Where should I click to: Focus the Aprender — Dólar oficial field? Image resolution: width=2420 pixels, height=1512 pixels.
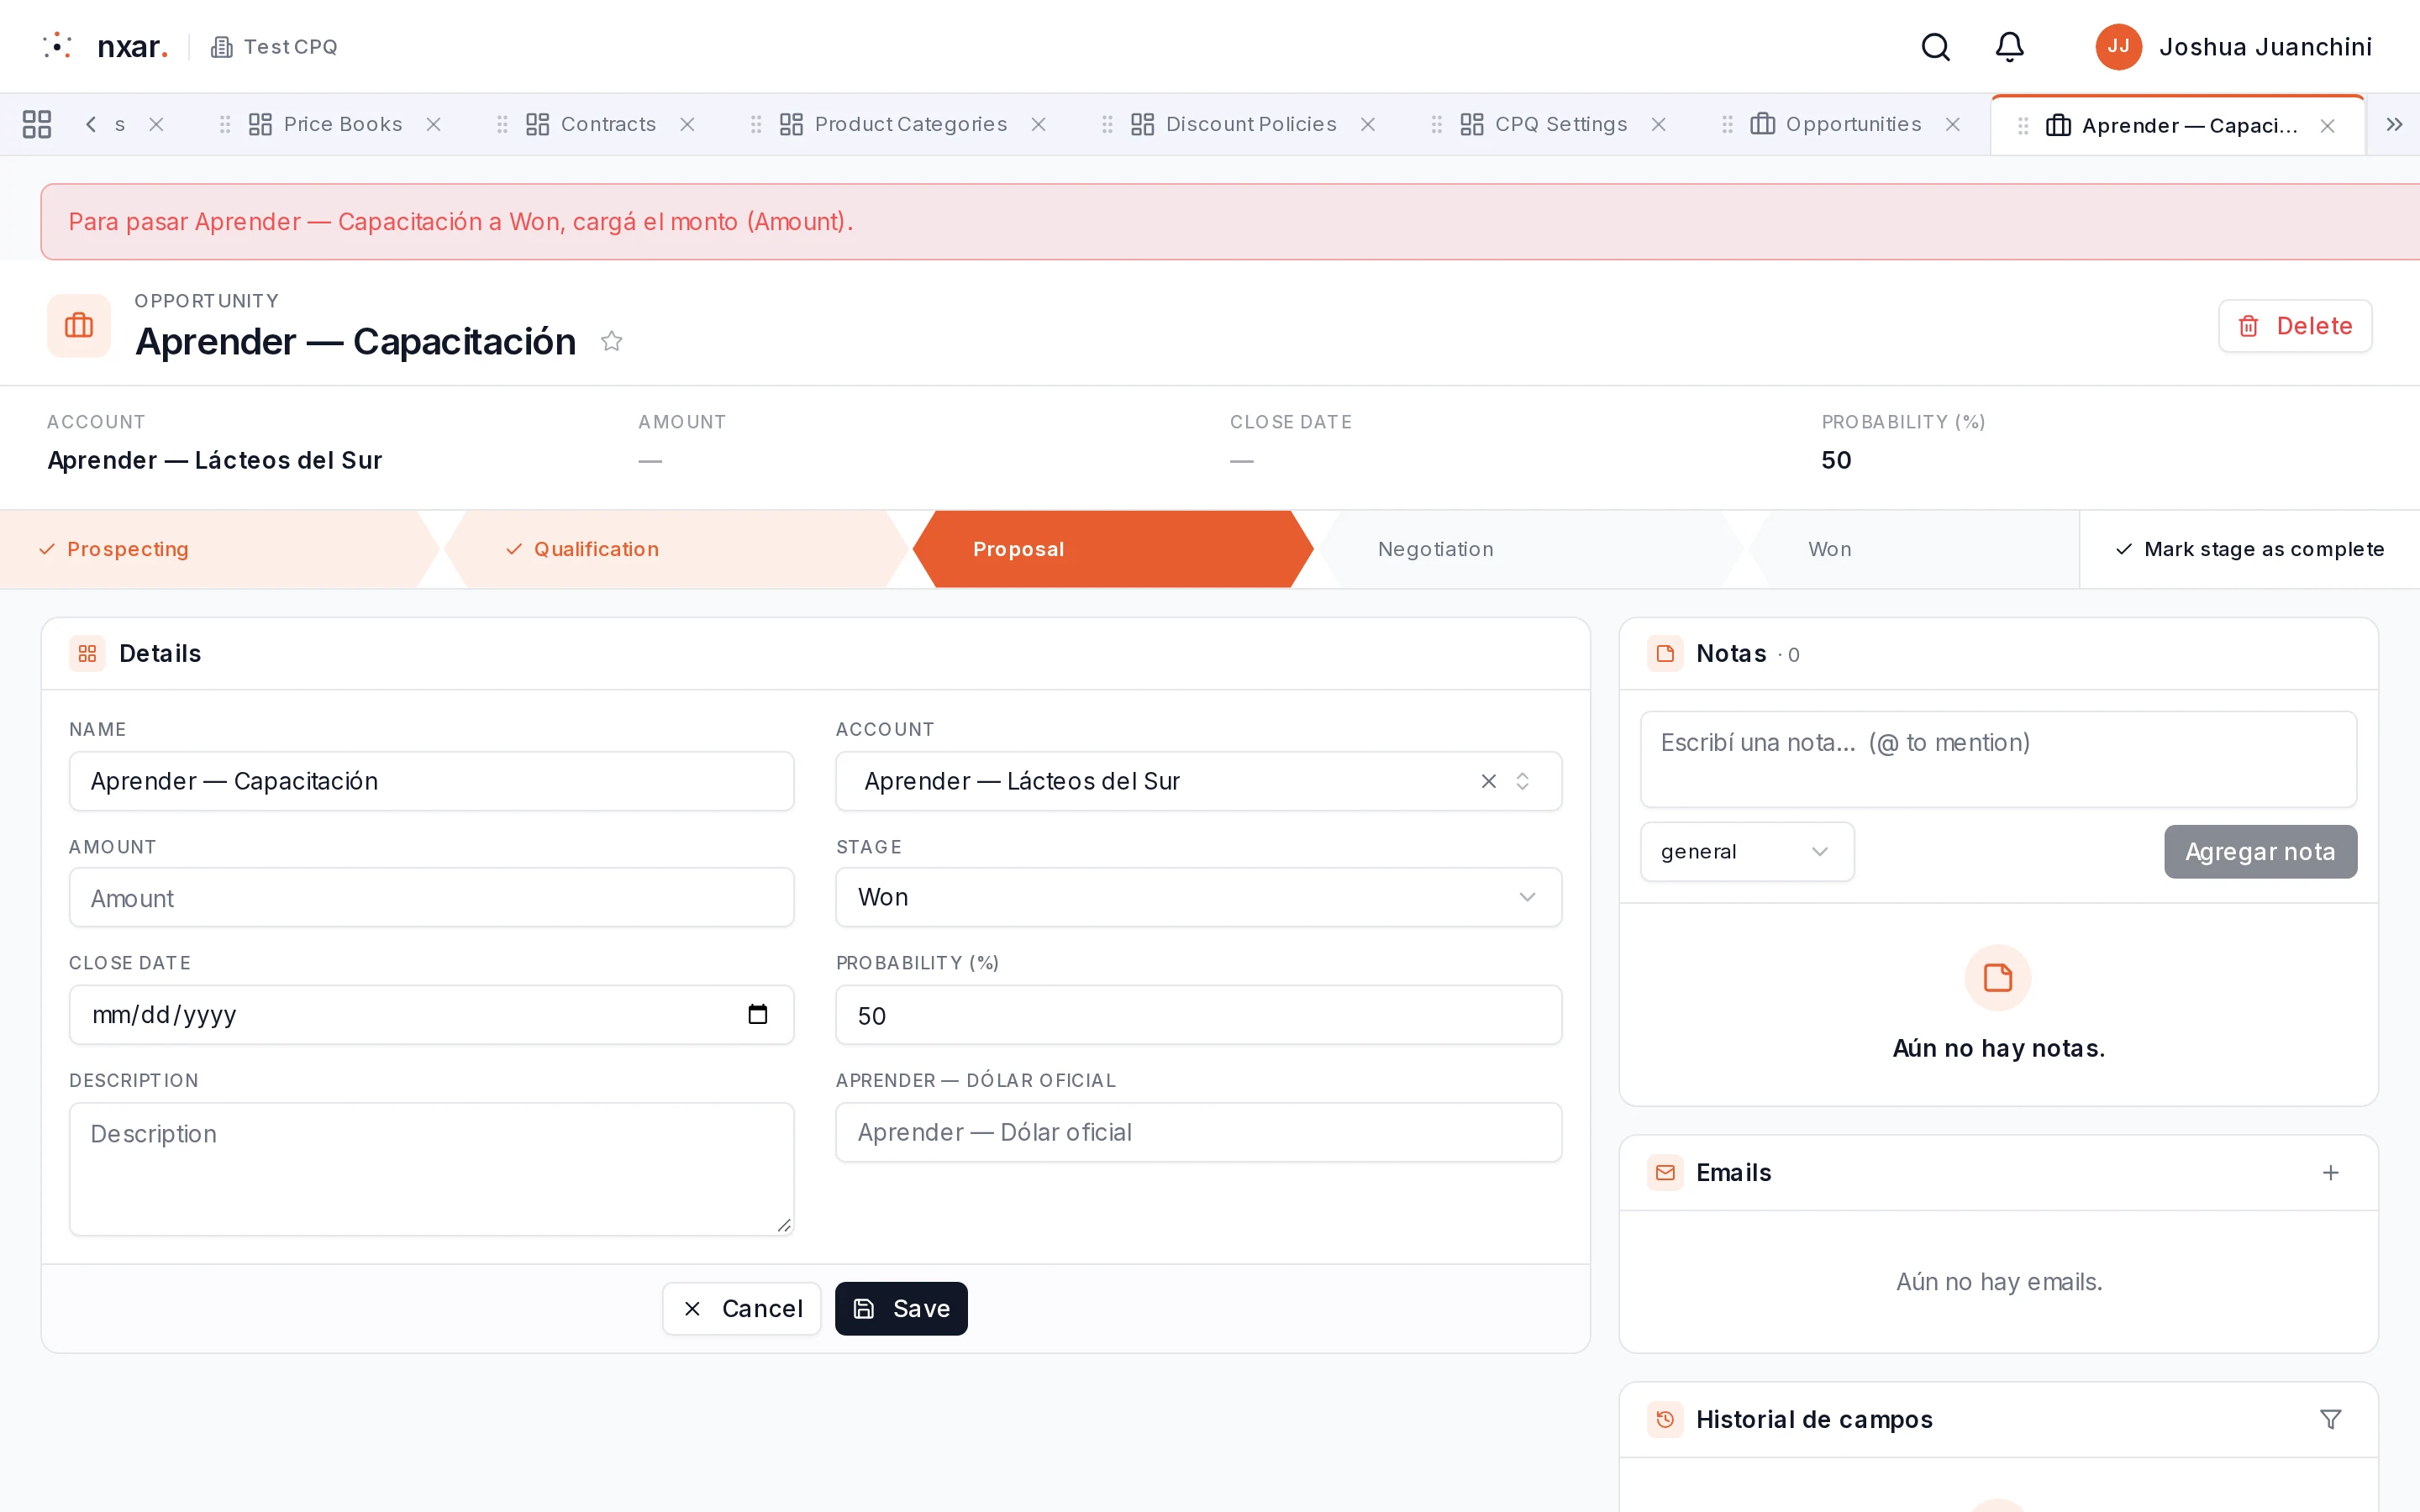(1198, 1132)
